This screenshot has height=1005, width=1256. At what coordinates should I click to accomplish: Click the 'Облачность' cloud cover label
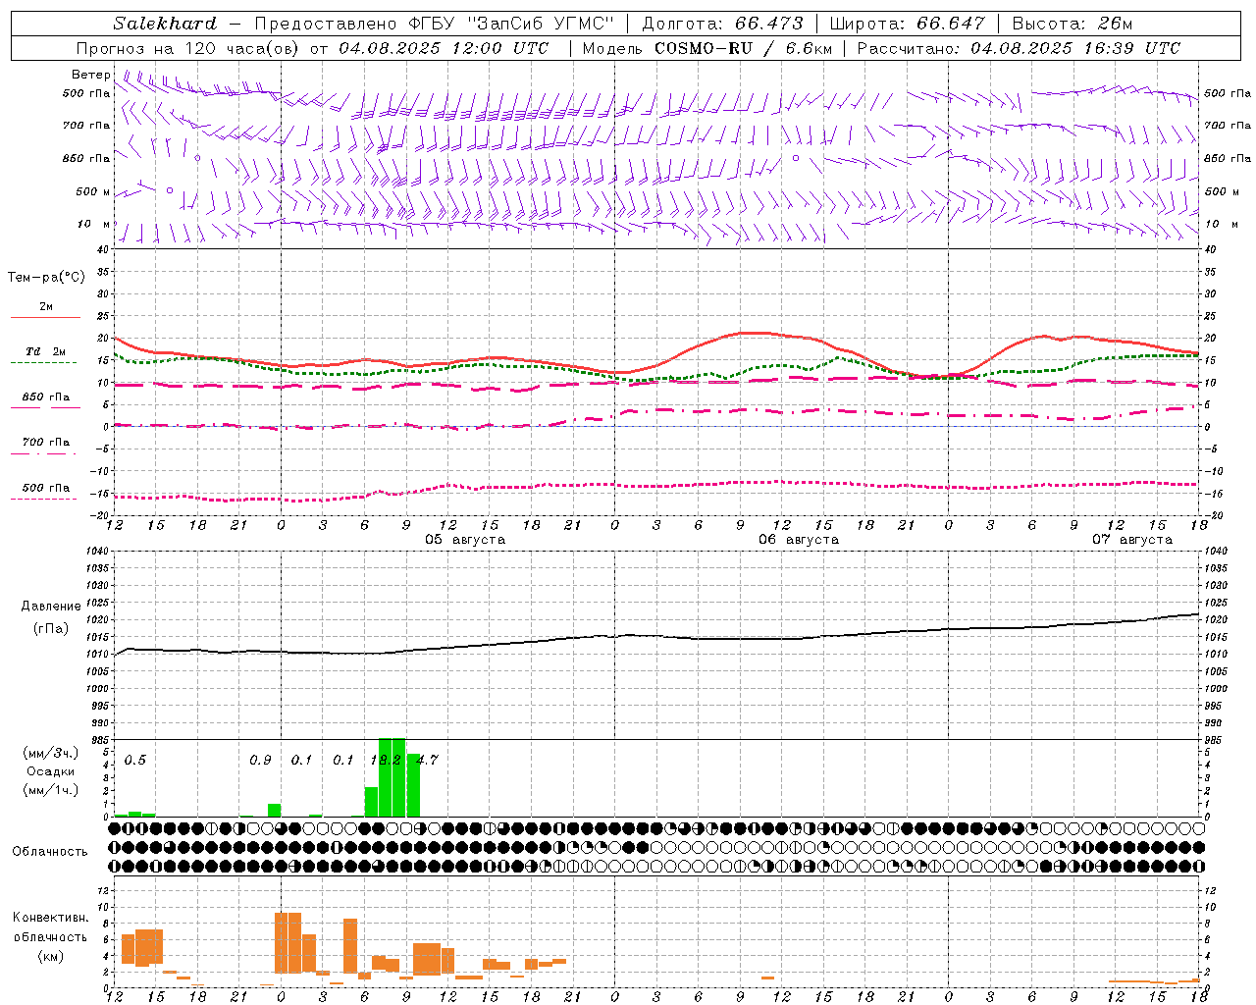pyautogui.click(x=49, y=852)
